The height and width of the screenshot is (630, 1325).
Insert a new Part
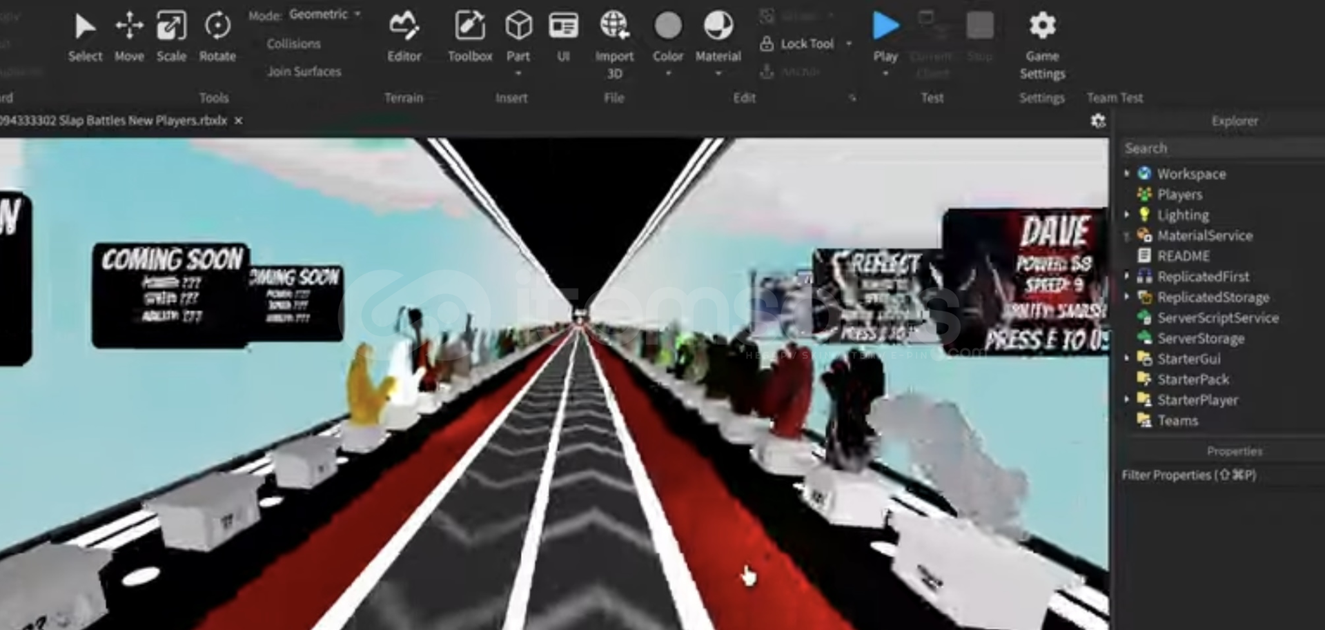518,36
